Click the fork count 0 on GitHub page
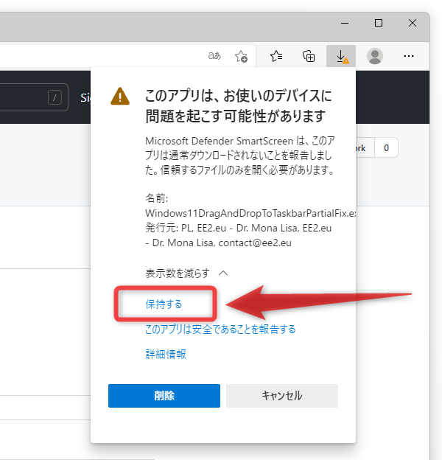 386,147
